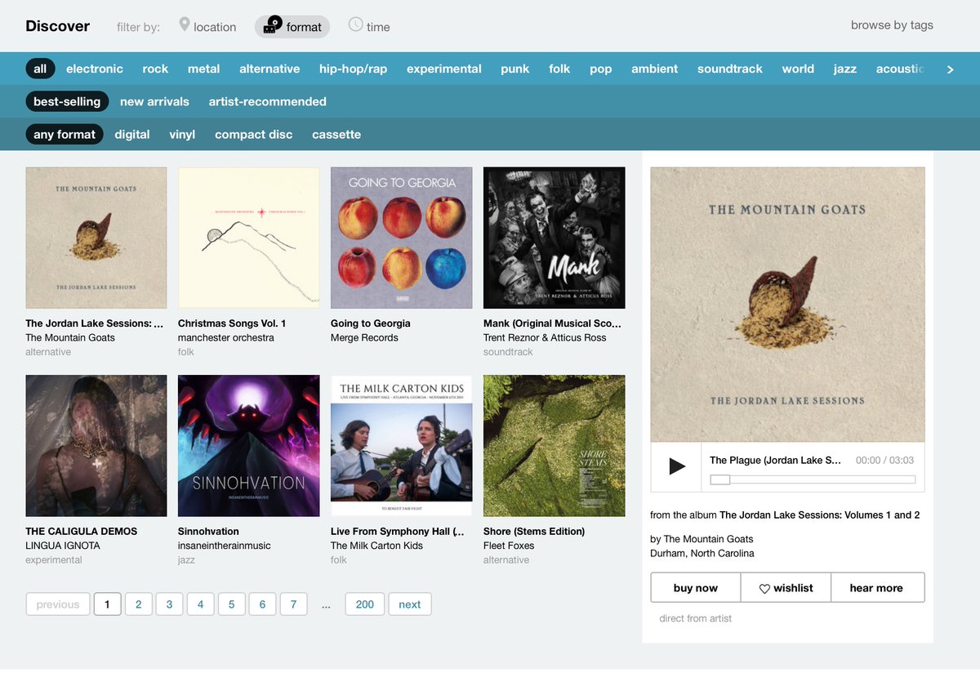Filter by acoustic genre

point(900,69)
